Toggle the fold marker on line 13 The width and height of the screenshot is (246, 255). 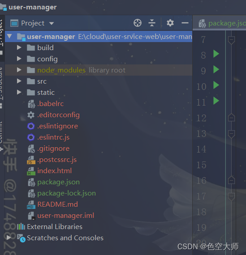[x=231, y=134]
